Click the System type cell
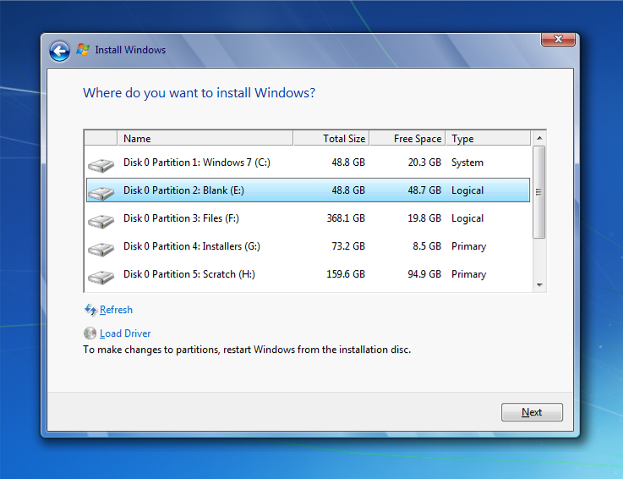Image resolution: width=623 pixels, height=479 pixels. pos(467,162)
